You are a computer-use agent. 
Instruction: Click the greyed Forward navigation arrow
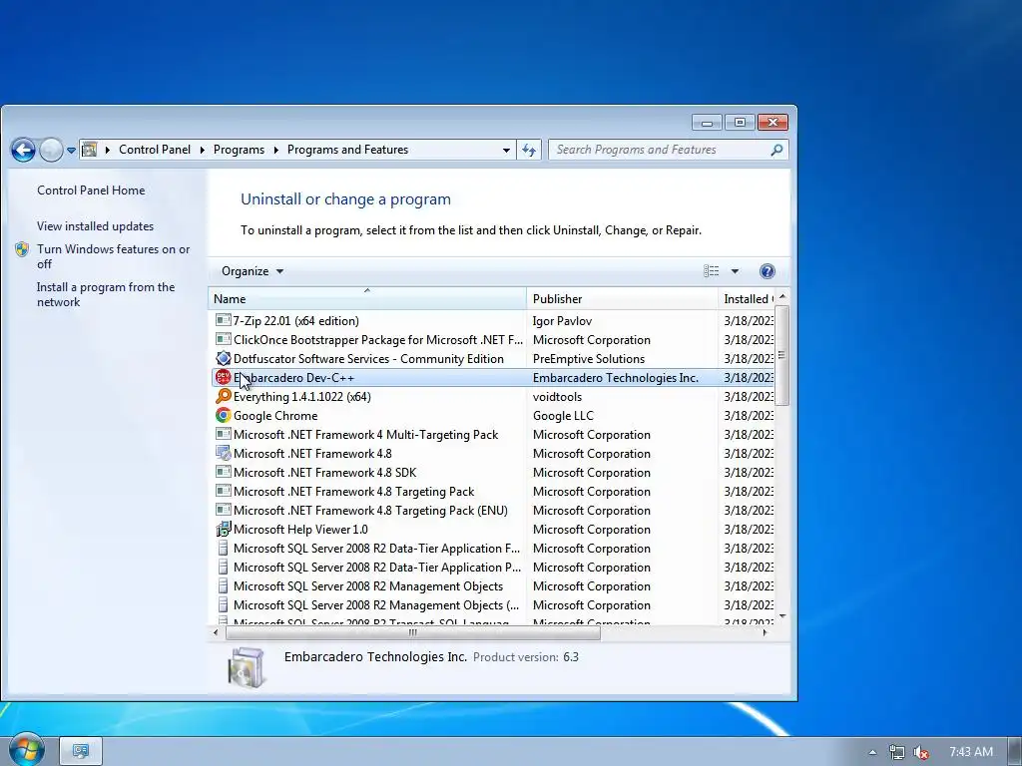coord(51,150)
